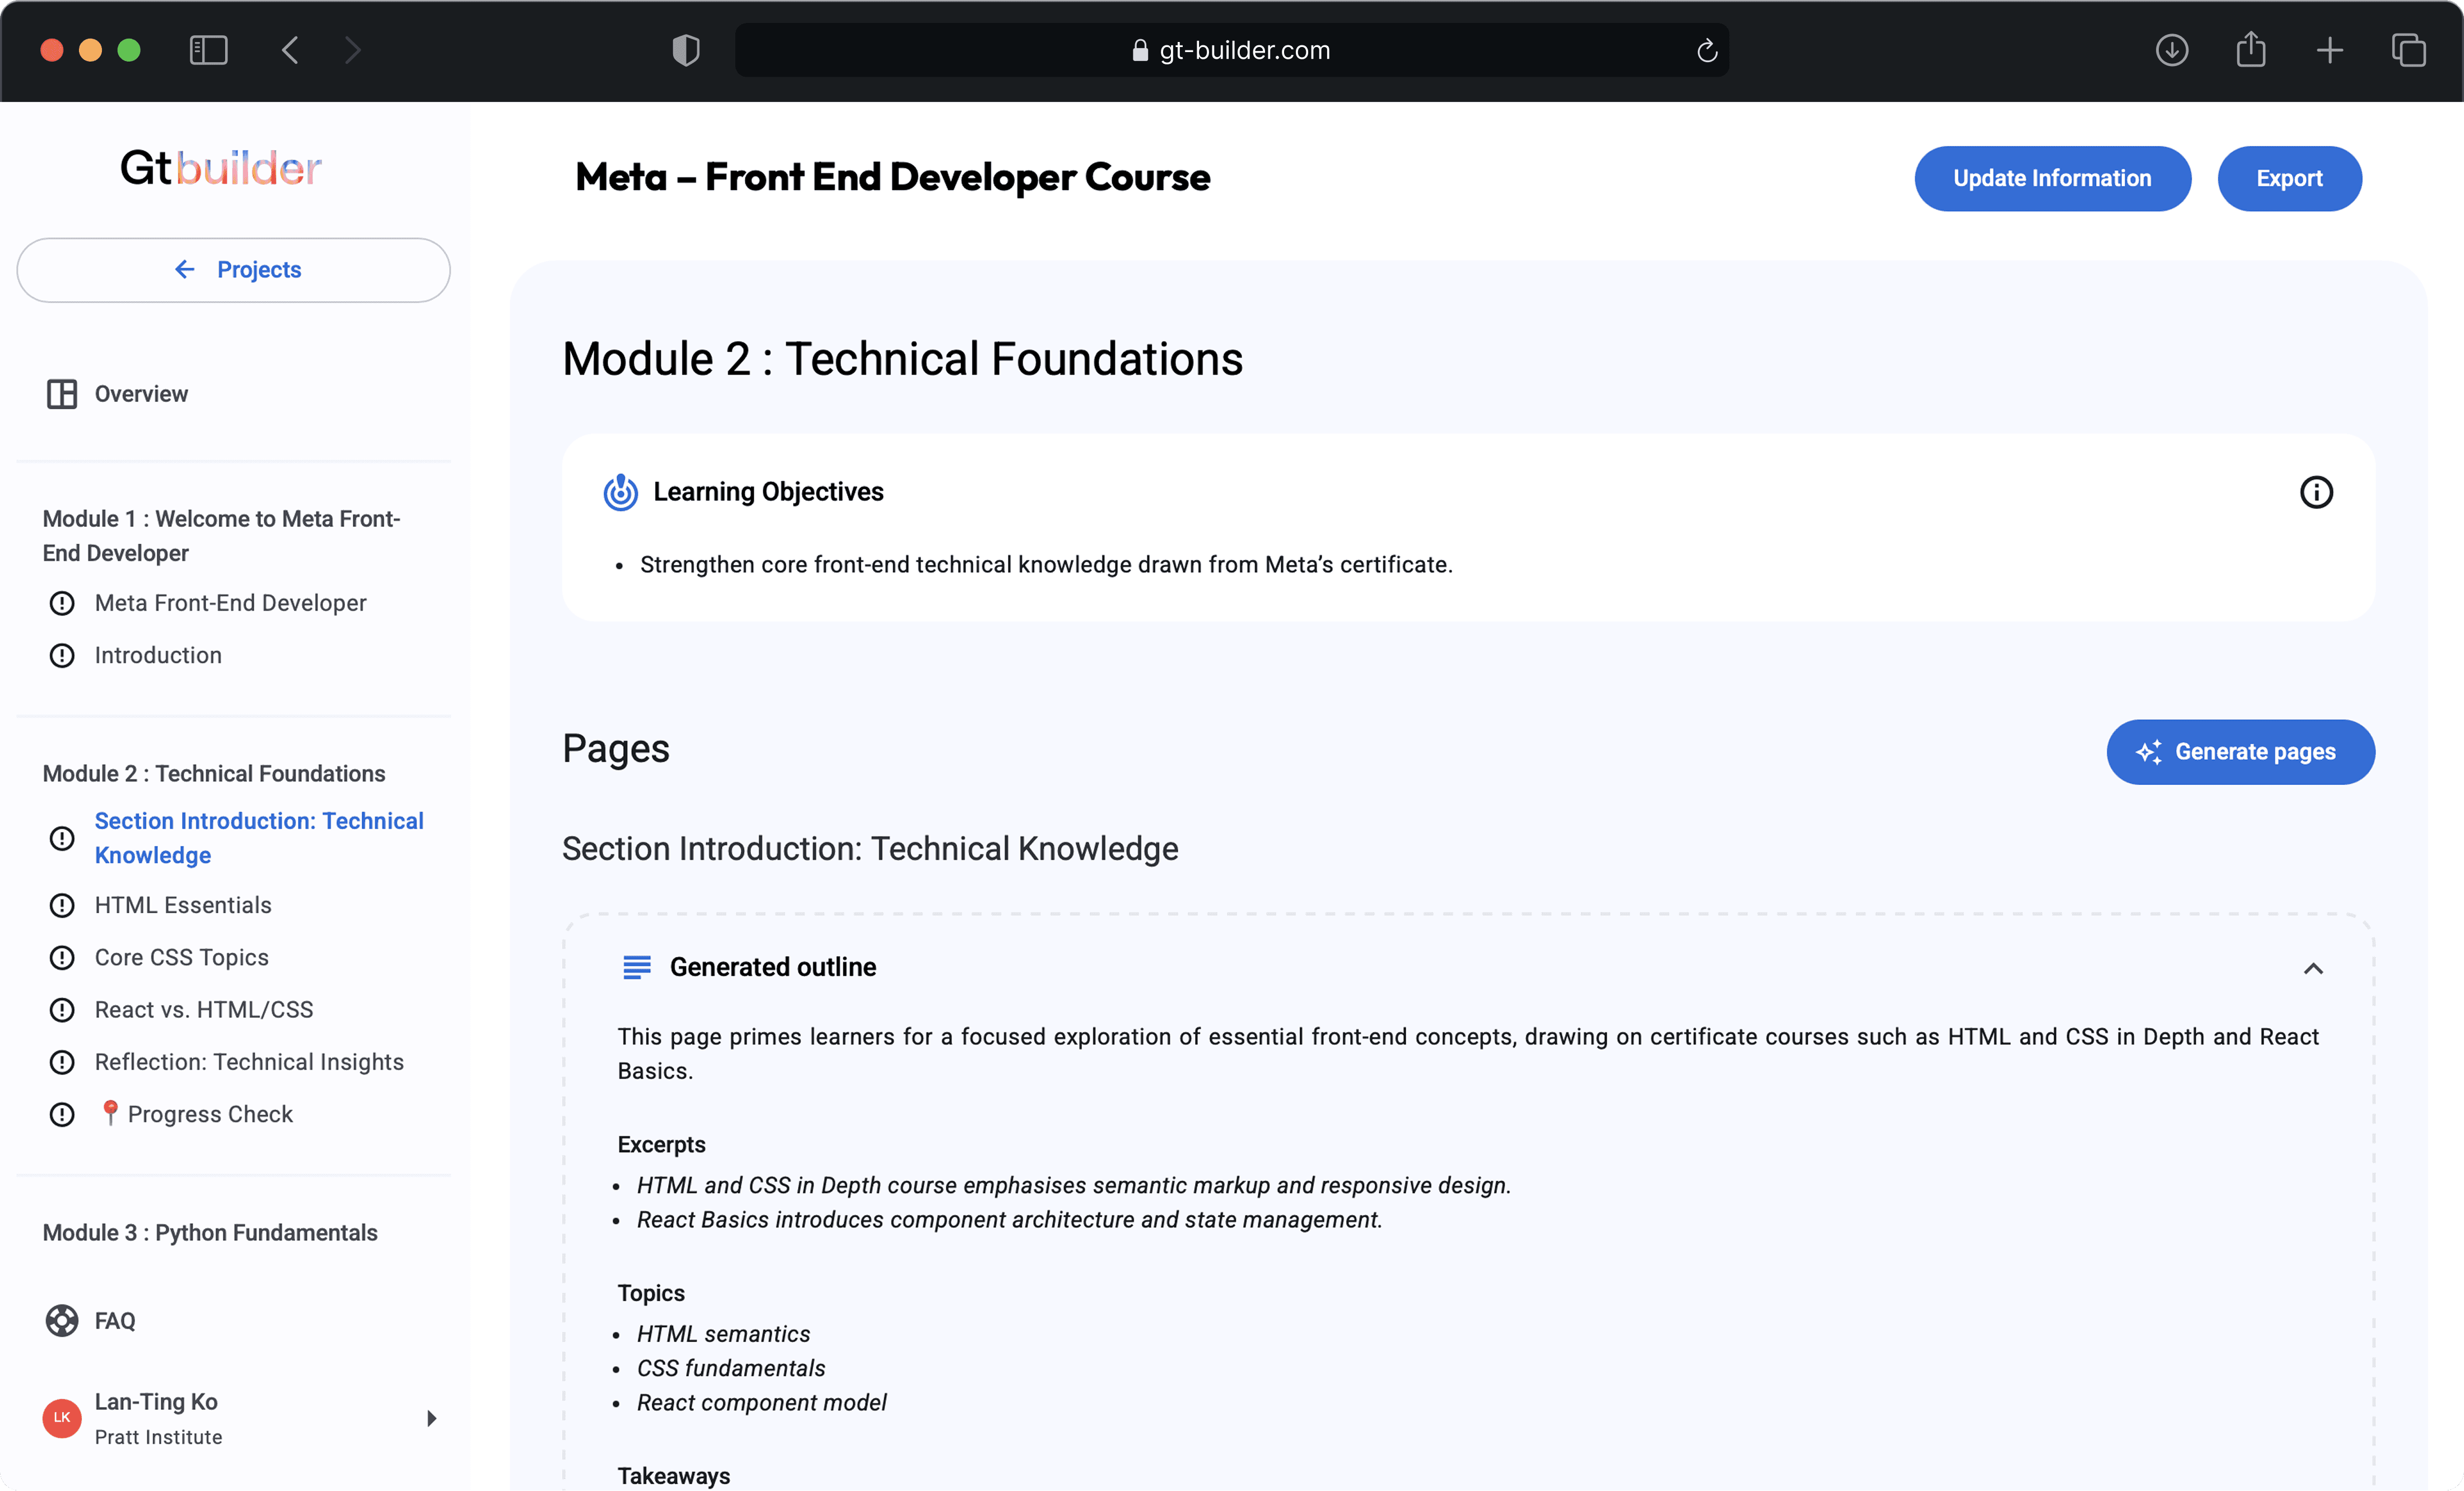Go to React vs. HTML/CSS page
Viewport: 2464px width, 1491px height.
pyautogui.click(x=203, y=1009)
